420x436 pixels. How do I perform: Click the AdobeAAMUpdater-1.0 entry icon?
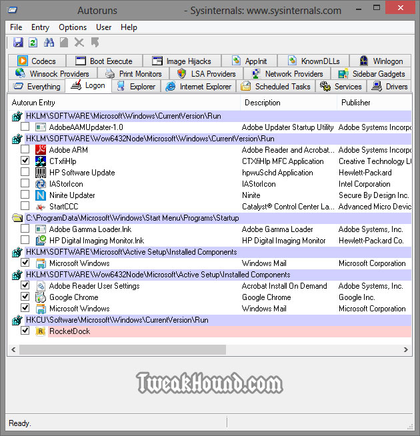click(x=41, y=127)
